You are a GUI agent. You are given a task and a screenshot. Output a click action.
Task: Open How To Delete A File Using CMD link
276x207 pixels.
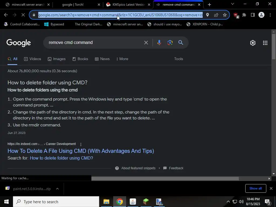click(x=81, y=151)
